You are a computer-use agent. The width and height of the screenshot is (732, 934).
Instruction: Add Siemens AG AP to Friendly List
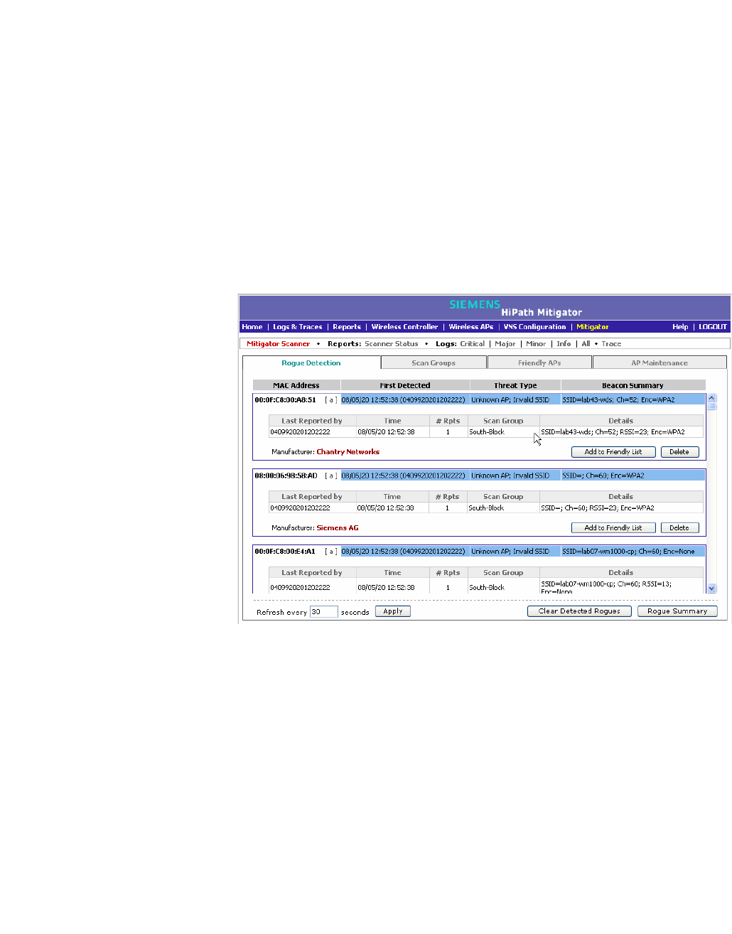[x=613, y=528]
